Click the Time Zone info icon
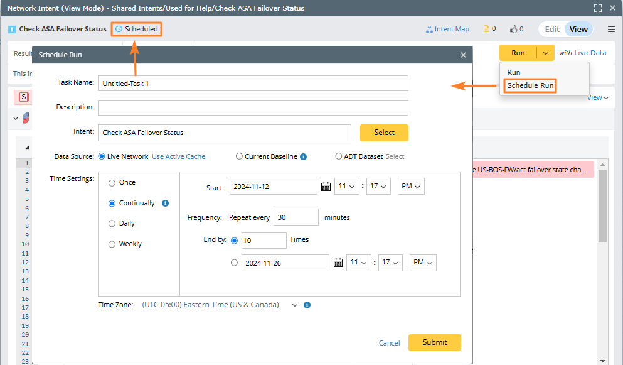The width and height of the screenshot is (623, 365). (307, 305)
